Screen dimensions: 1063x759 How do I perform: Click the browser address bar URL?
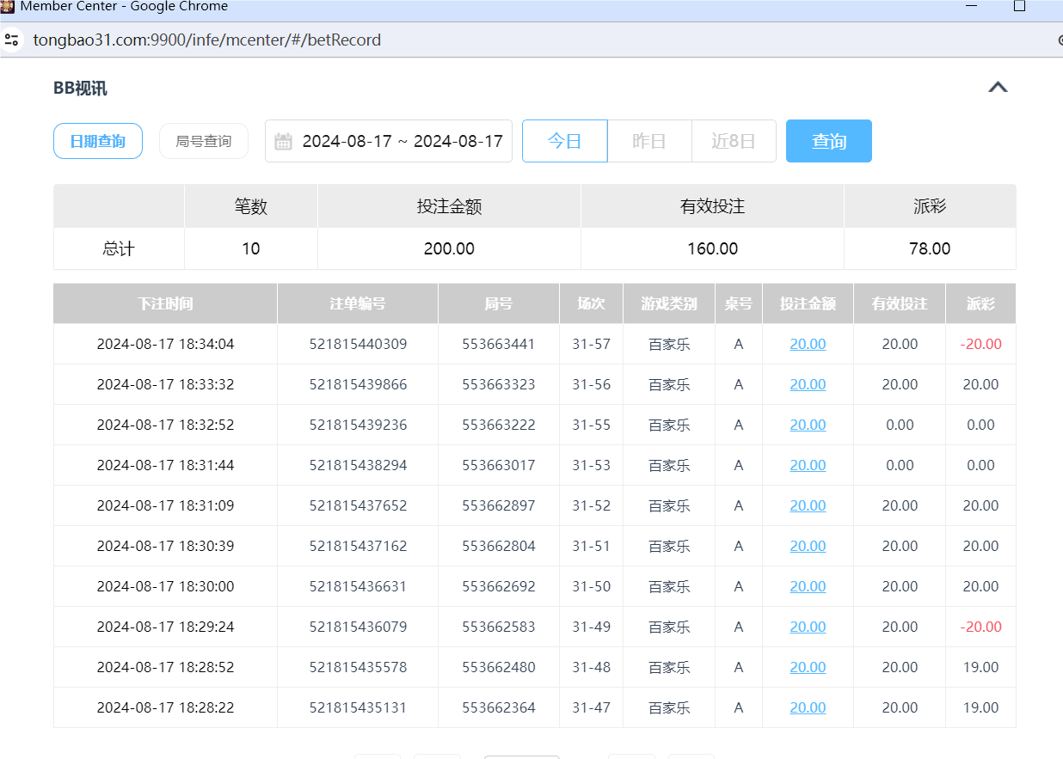click(x=207, y=39)
